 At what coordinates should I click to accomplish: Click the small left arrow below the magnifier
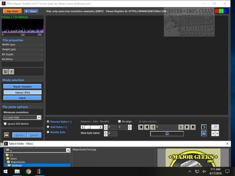click(x=213, y=133)
